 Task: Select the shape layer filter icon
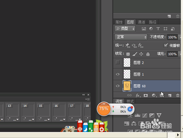[165, 29]
